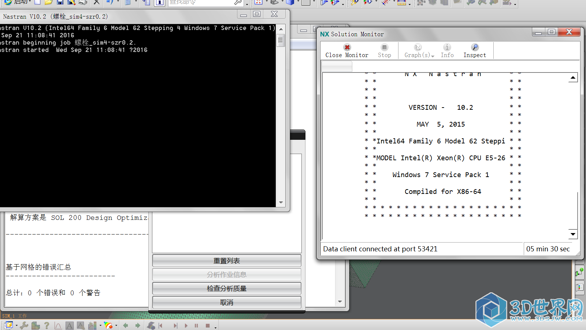
Task: Click the right-edge icon with green dot
Action: (x=579, y=273)
